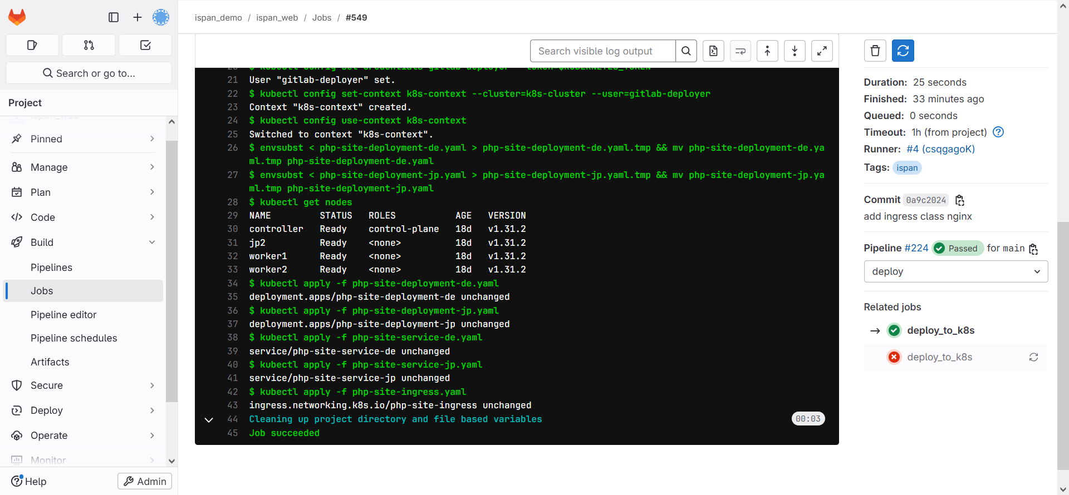Open Artifacts page
Viewport: 1069px width, 495px height.
click(50, 362)
